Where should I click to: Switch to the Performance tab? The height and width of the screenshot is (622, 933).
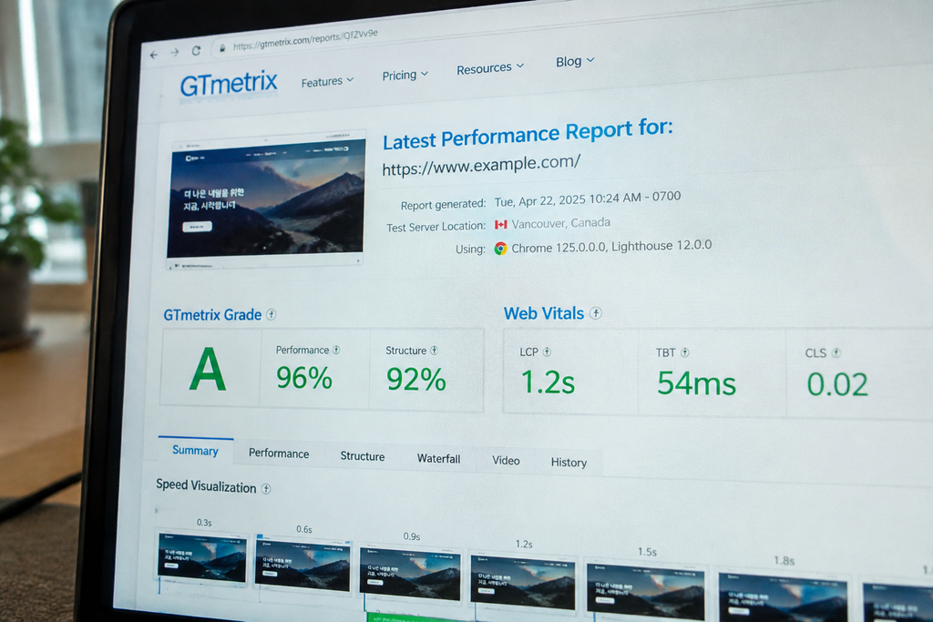click(x=279, y=454)
